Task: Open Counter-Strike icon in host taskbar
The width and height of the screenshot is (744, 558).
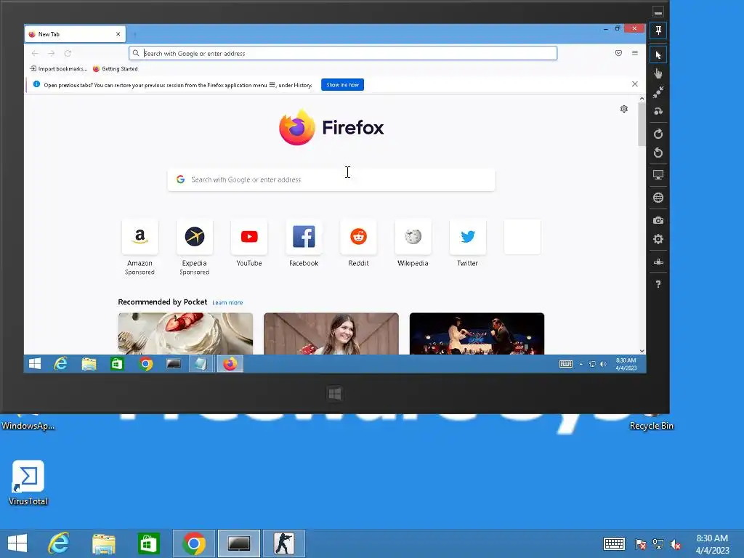Action: point(284,543)
